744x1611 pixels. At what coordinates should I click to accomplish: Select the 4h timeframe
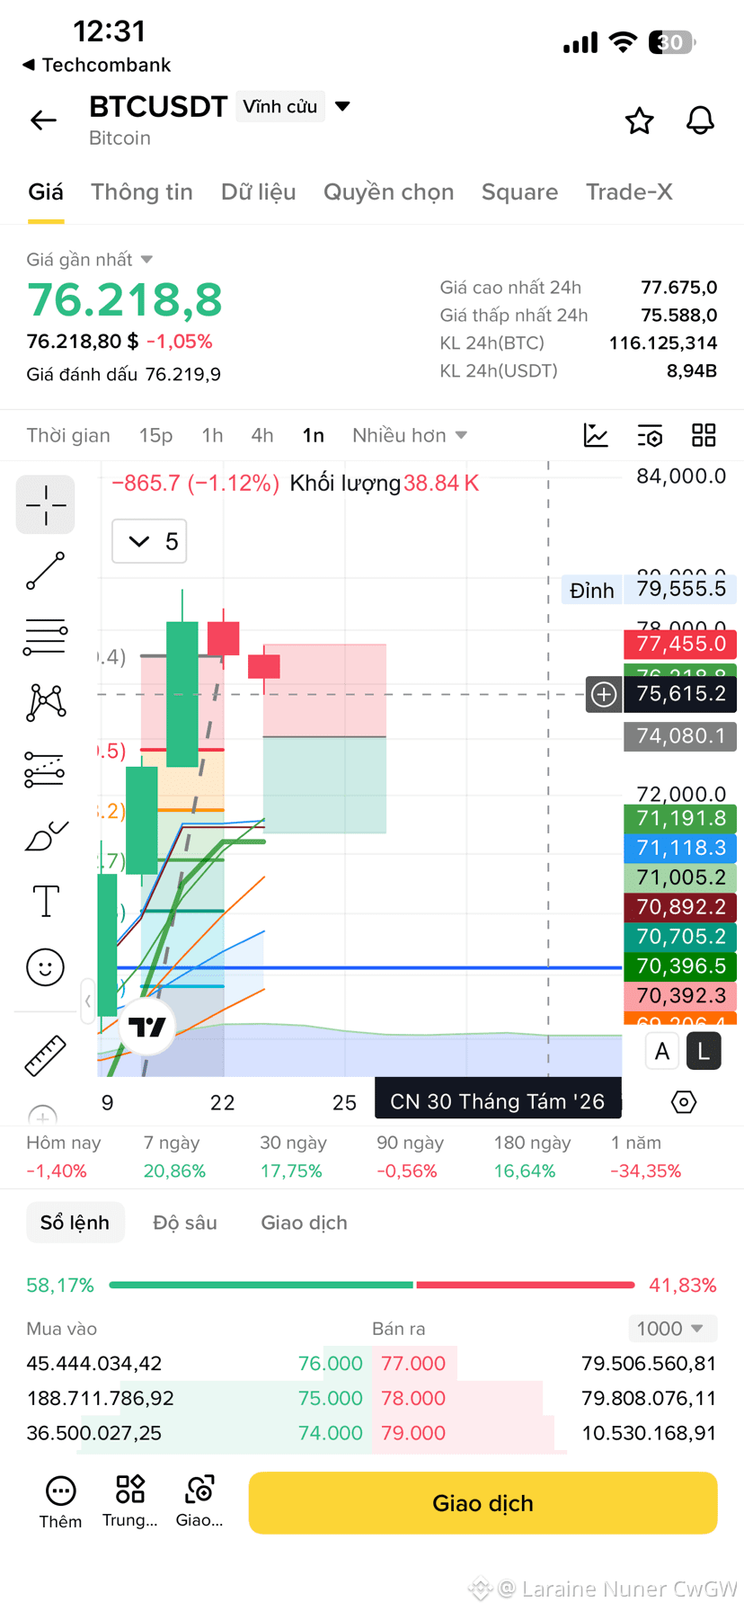click(x=261, y=435)
